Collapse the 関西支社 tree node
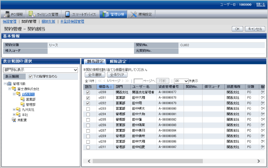The image size is (268, 168). (x=14, y=94)
